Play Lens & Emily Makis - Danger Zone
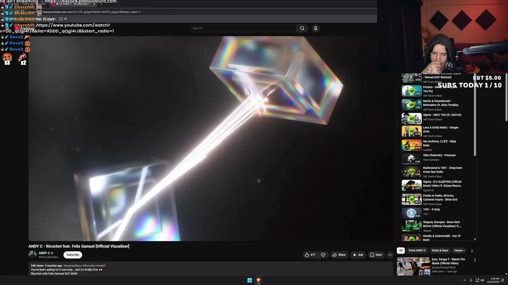Screen dimensions: 508x285 click(x=412, y=131)
